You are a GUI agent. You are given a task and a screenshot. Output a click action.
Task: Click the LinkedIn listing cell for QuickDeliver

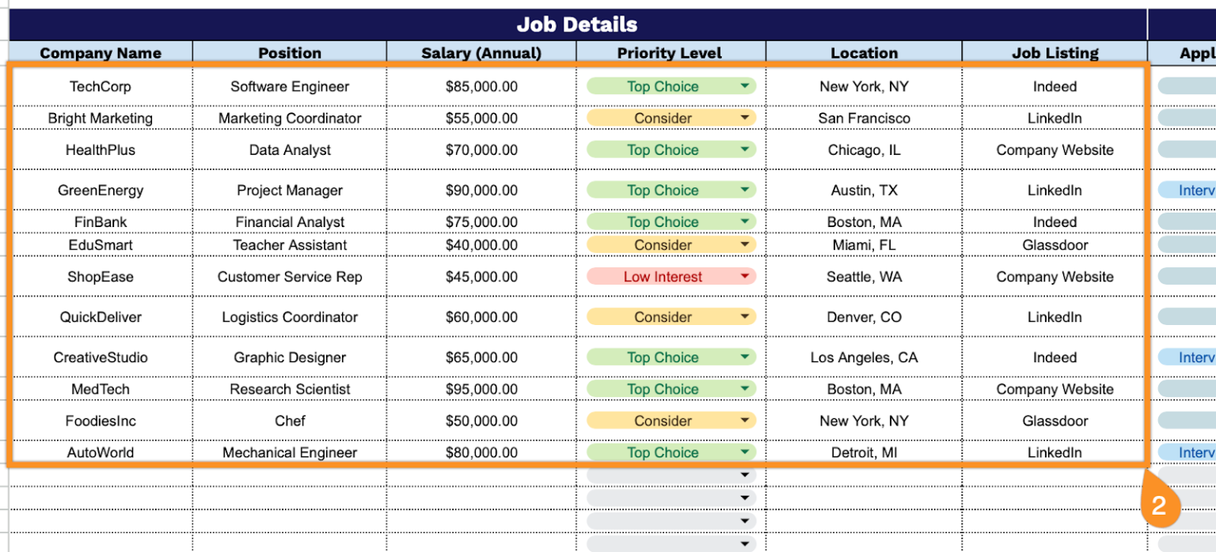click(x=1054, y=316)
